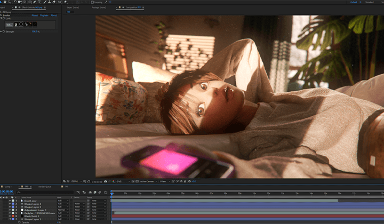Screen dimensions: 384x224
Task: Toggle Opacity stopwatch for Shape Layer 1
Action: [19, 222]
